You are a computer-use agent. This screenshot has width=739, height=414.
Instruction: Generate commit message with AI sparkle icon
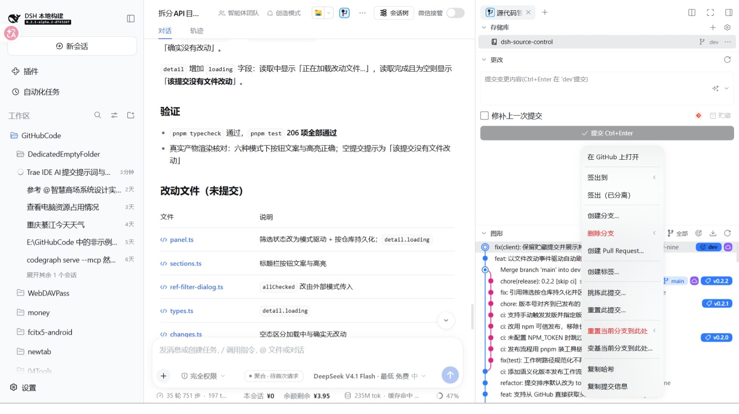715,89
